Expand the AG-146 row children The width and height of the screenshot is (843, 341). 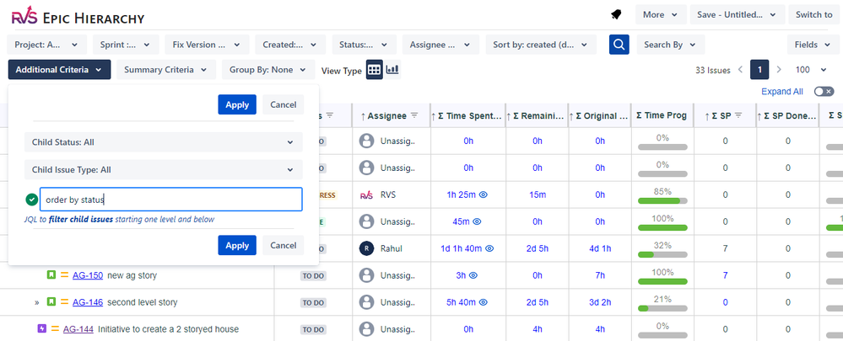pos(36,302)
